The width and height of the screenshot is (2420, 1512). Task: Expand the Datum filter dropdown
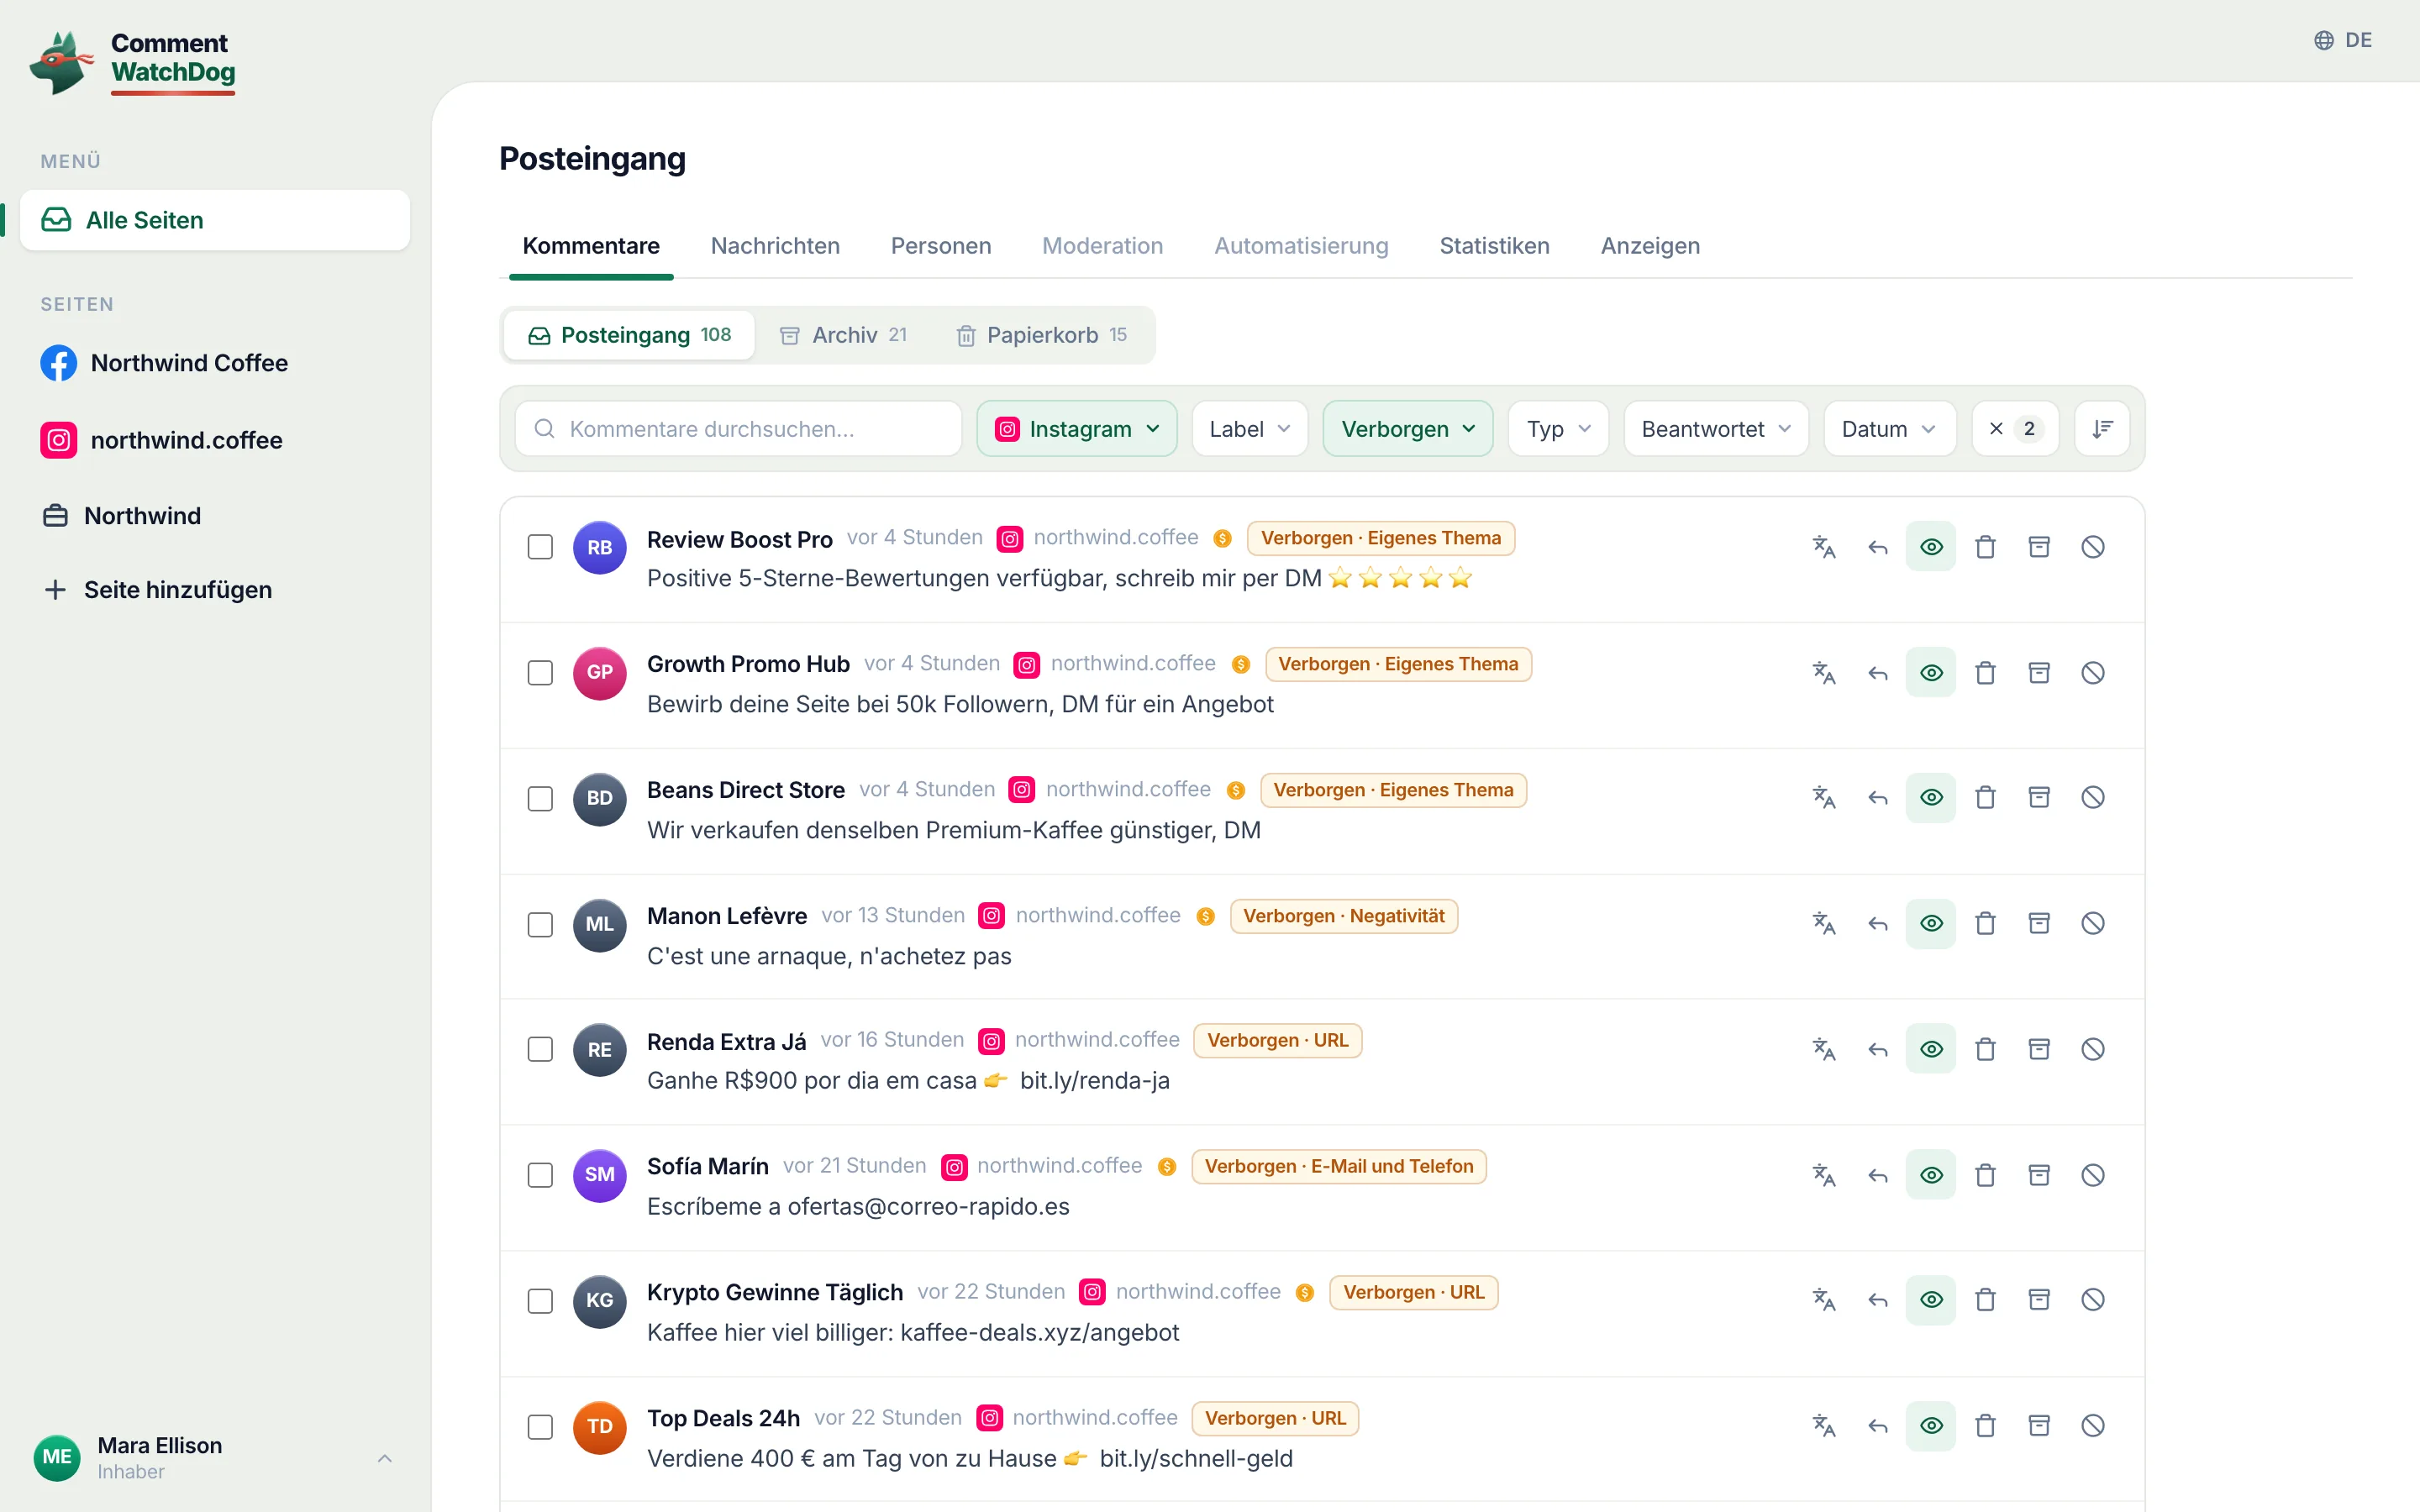tap(1889, 429)
